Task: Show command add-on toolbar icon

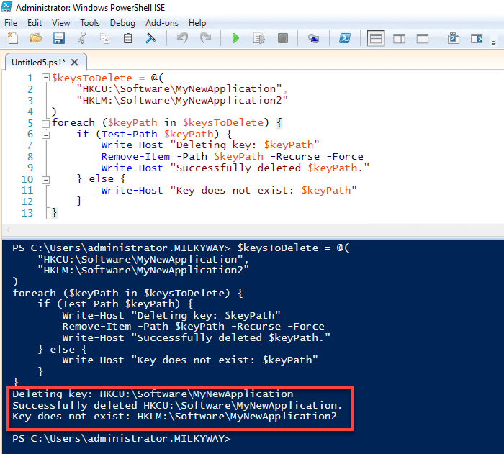Action: 477,39
